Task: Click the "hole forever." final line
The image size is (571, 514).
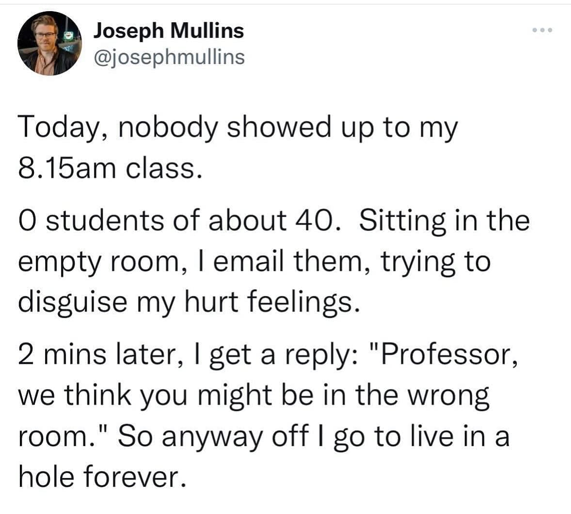Action: point(102,477)
